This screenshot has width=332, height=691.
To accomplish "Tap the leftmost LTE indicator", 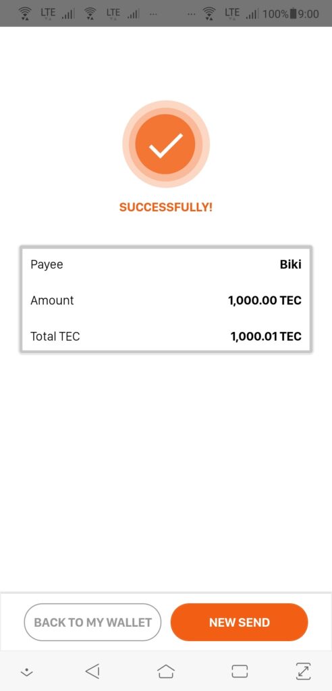I will tap(48, 13).
